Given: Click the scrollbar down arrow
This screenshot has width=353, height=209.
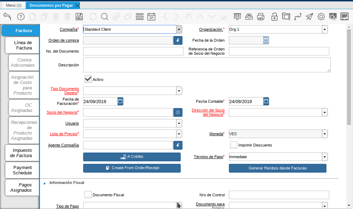Looking at the screenshot, I should click(x=349, y=205).
